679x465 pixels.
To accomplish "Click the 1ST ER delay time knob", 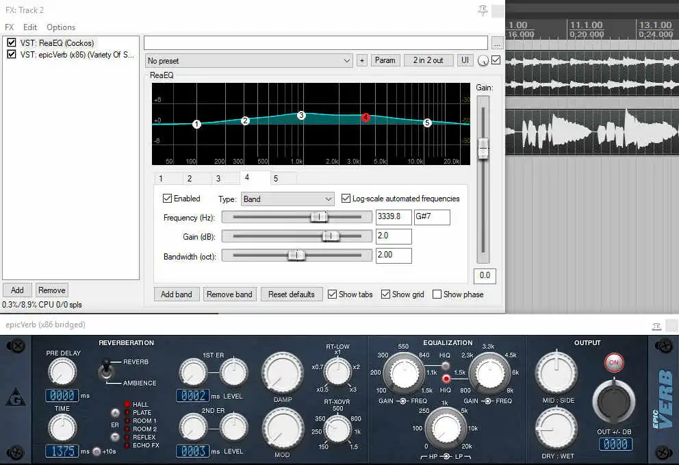I will (193, 373).
